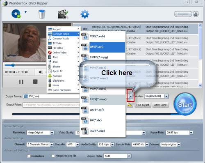Stop the video preview playback
Image resolution: width=205 pixels, height=163 pixels.
coord(35,82)
